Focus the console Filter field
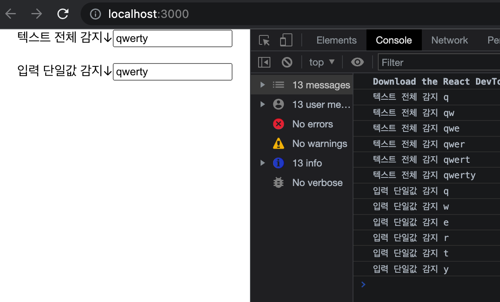 click(x=439, y=62)
